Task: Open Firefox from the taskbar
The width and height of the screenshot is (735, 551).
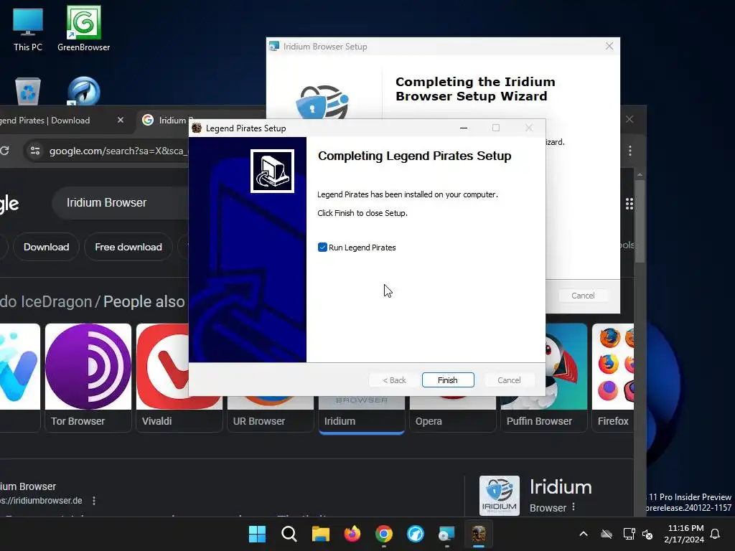Action: click(x=352, y=534)
